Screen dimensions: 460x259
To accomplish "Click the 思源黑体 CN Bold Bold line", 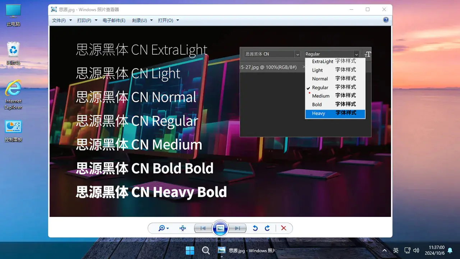I will click(145, 168).
